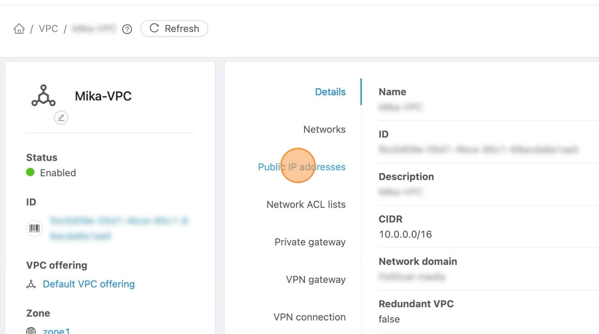This screenshot has width=599, height=334.
Task: Open the zone1 link
Action: [56, 331]
